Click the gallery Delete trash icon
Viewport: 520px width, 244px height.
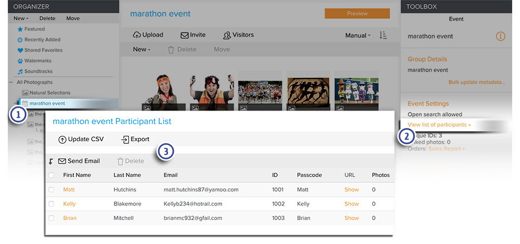click(x=171, y=50)
